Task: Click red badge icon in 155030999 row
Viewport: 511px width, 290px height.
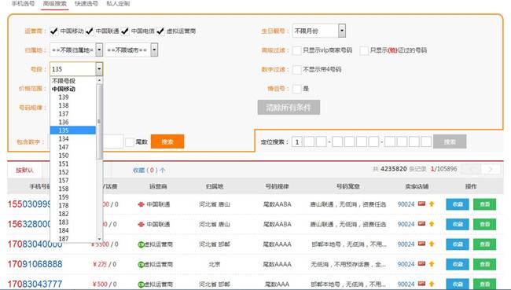Action: pos(421,204)
